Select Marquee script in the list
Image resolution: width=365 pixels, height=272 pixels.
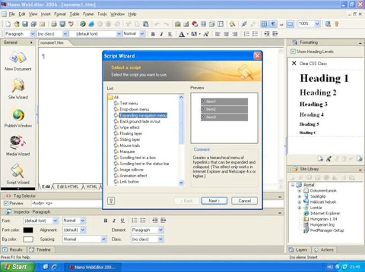(x=127, y=152)
